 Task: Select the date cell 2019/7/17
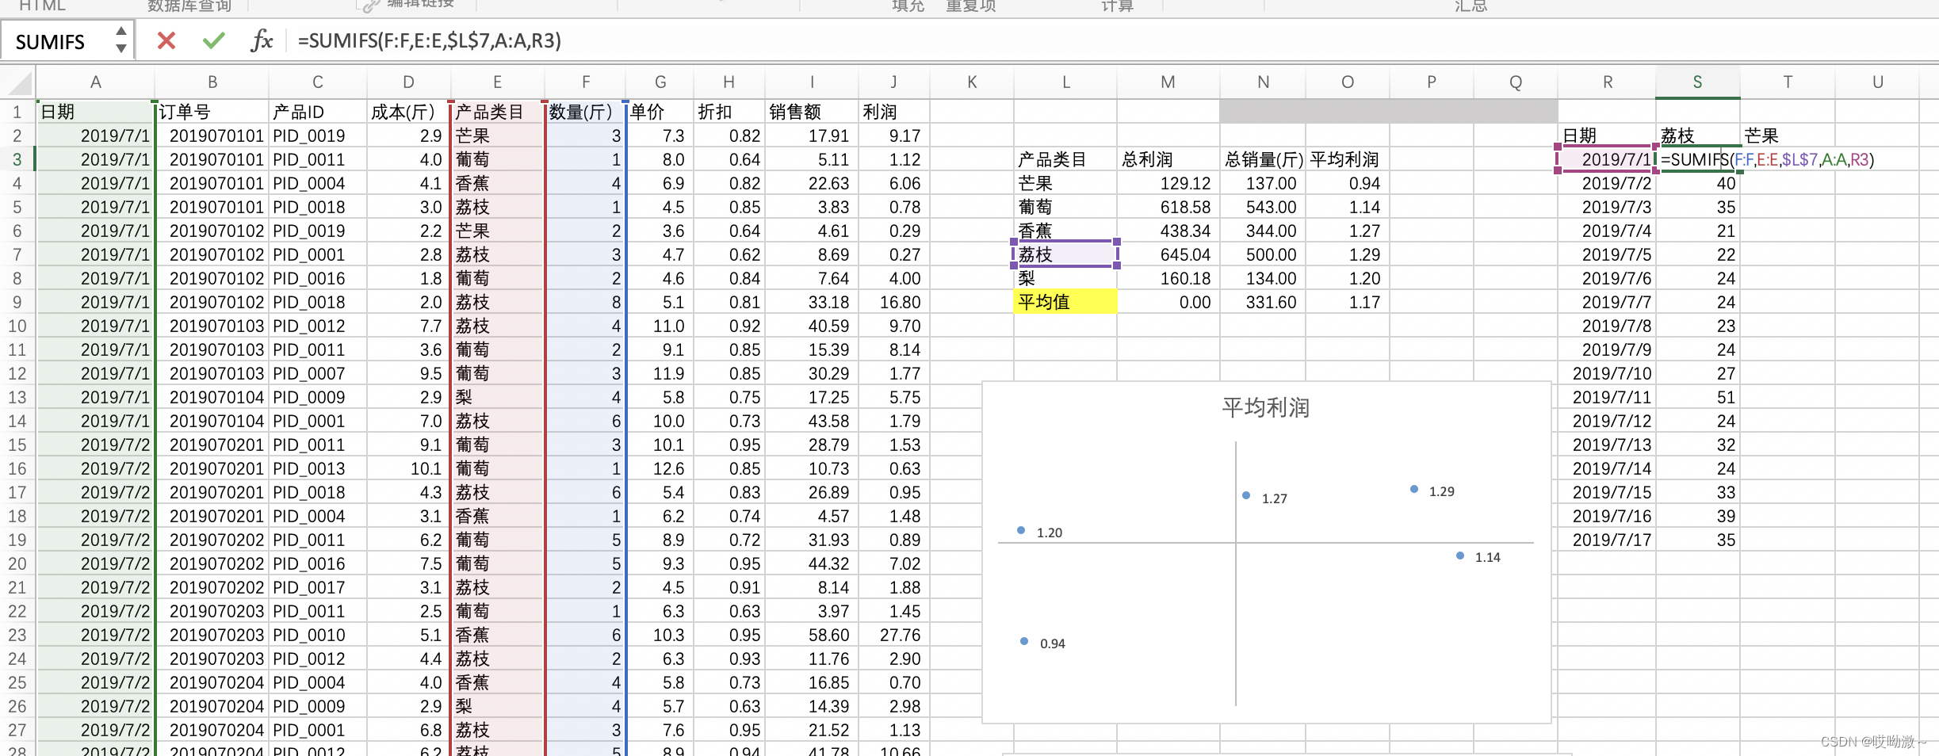(1607, 540)
